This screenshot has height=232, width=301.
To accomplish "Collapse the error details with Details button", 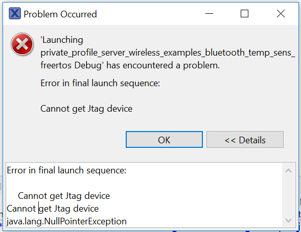I will [245, 140].
